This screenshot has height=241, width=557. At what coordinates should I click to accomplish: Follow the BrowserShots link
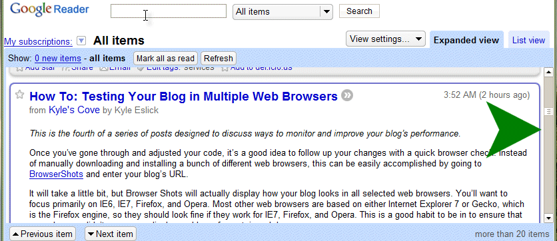click(x=56, y=174)
